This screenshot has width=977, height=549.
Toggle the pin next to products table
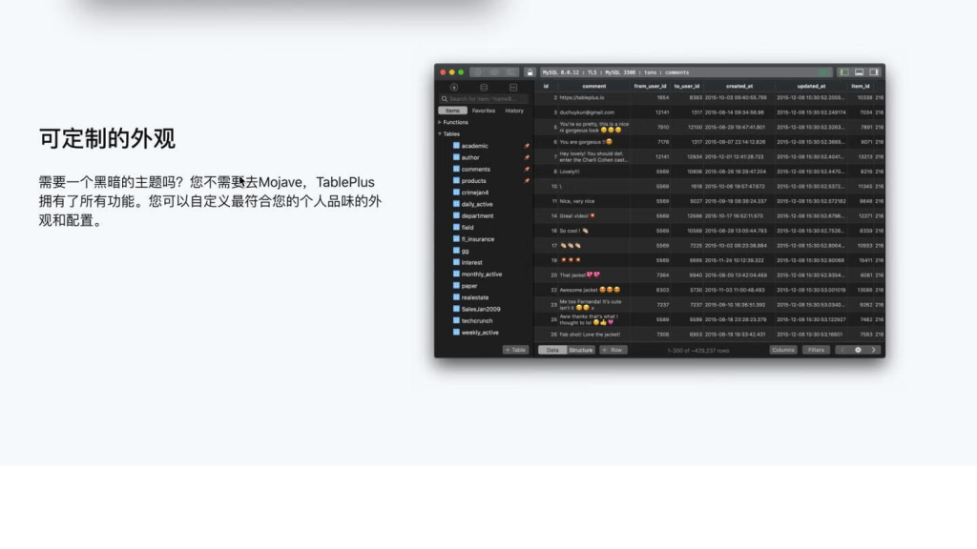(527, 180)
